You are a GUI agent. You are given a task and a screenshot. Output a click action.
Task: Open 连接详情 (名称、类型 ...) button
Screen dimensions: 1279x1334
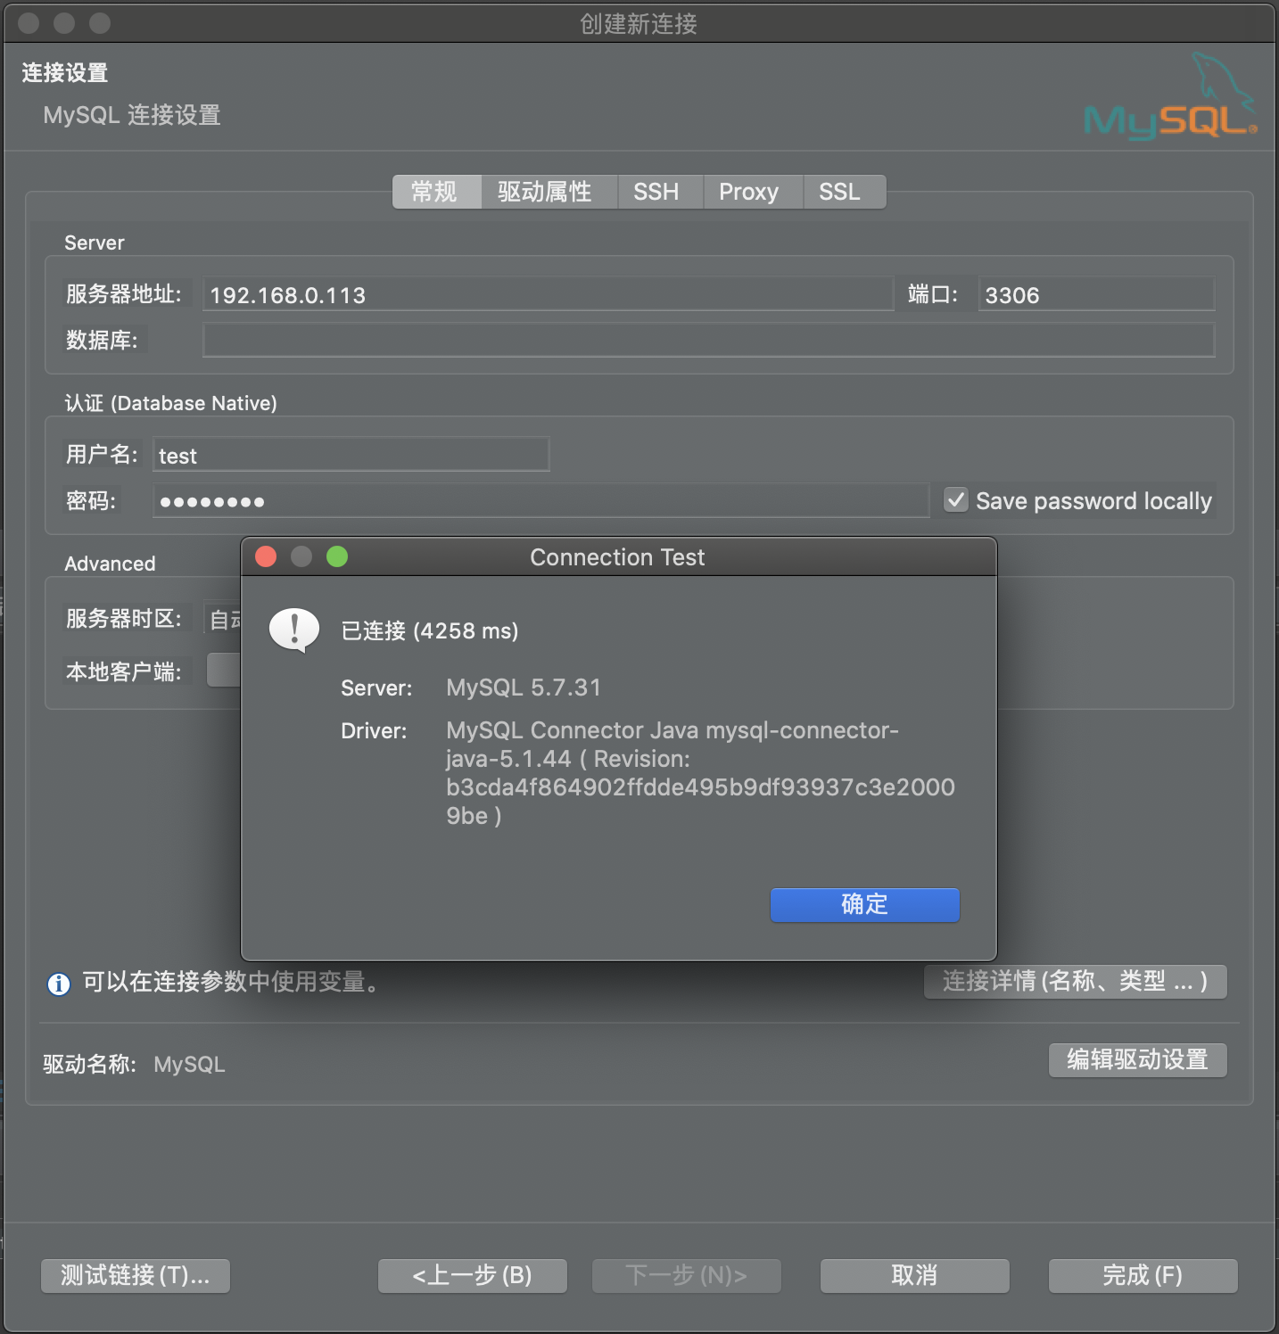(1076, 981)
